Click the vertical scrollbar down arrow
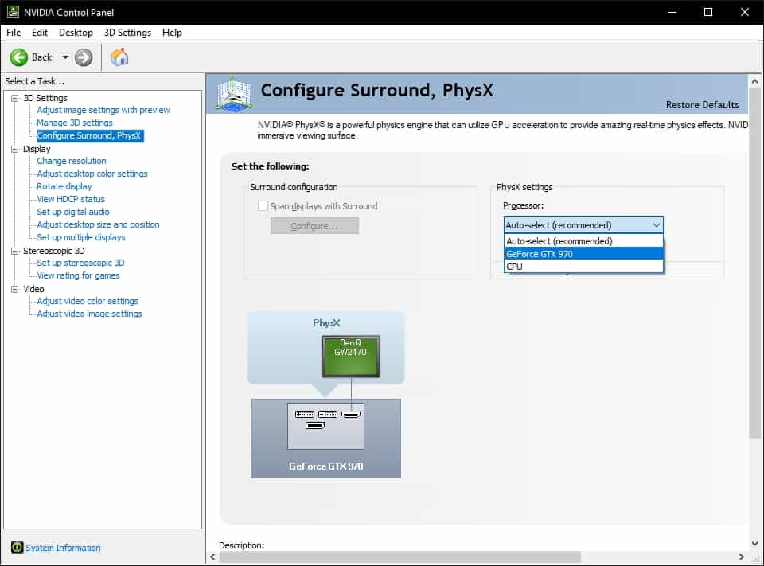 [754, 544]
